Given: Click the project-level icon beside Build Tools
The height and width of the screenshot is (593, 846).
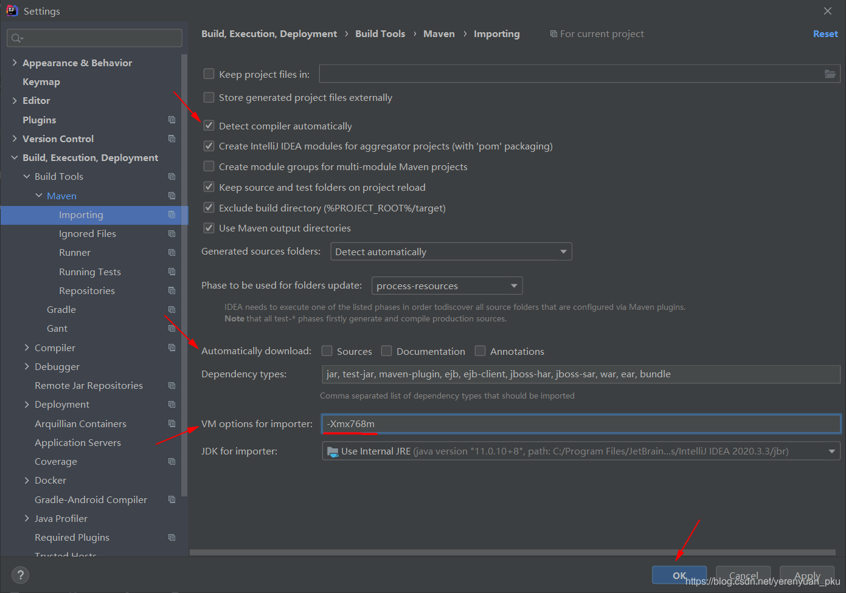Looking at the screenshot, I should [x=172, y=176].
